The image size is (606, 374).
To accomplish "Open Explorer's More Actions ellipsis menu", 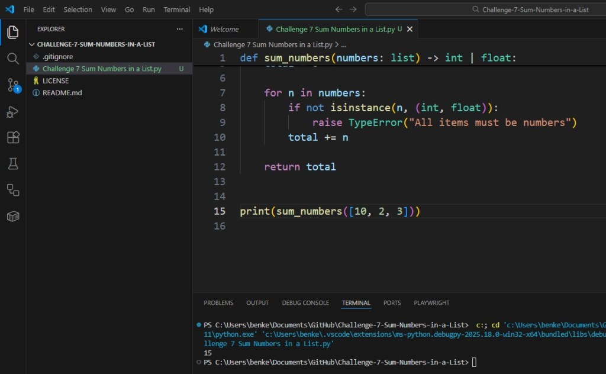I will point(179,28).
